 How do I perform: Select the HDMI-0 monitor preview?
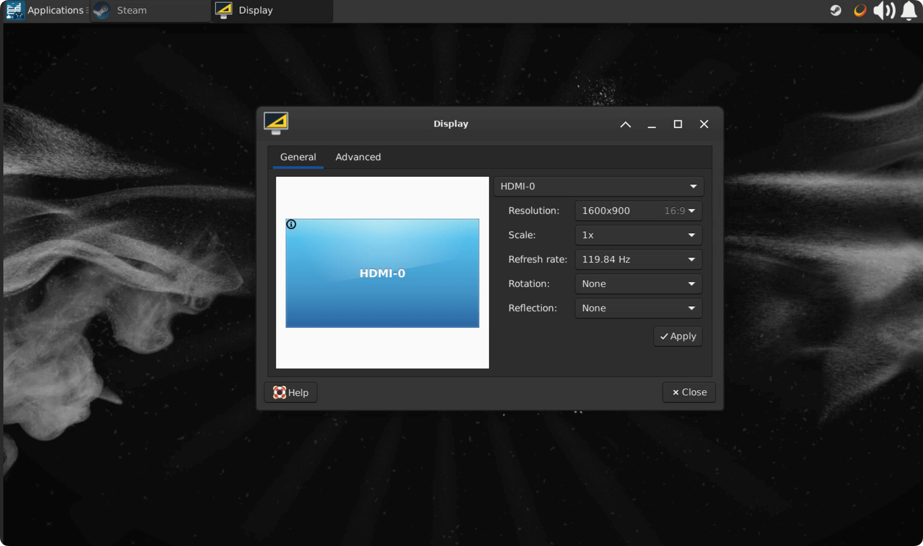point(382,273)
